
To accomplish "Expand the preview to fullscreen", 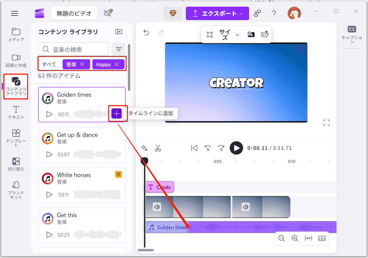I will (326, 122).
